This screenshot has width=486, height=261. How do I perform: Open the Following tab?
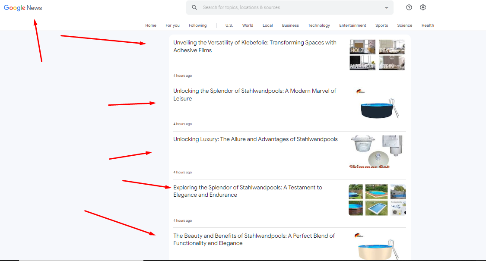[x=198, y=25]
